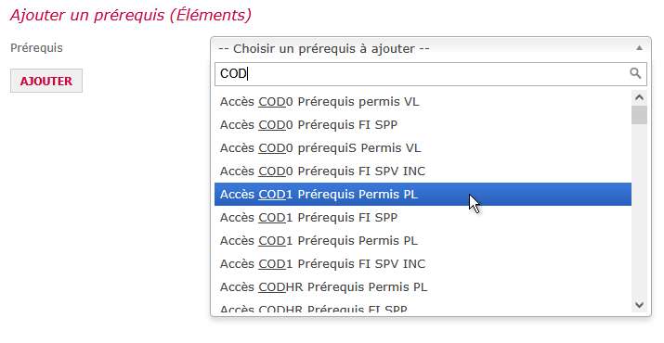The width and height of the screenshot is (664, 343).
Task: Click the Prérequis field label
Action: pos(36,48)
